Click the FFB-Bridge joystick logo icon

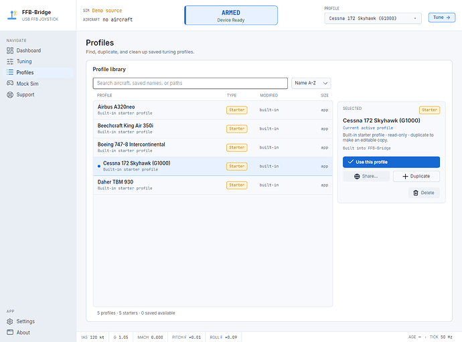pyautogui.click(x=12, y=15)
